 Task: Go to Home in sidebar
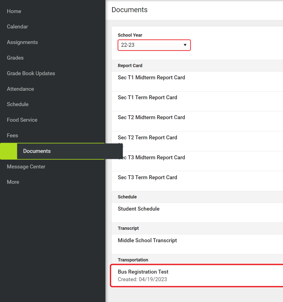[14, 11]
